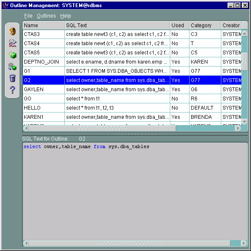Sort the table by Name column header
The height and width of the screenshot is (251, 251).
pos(43,26)
